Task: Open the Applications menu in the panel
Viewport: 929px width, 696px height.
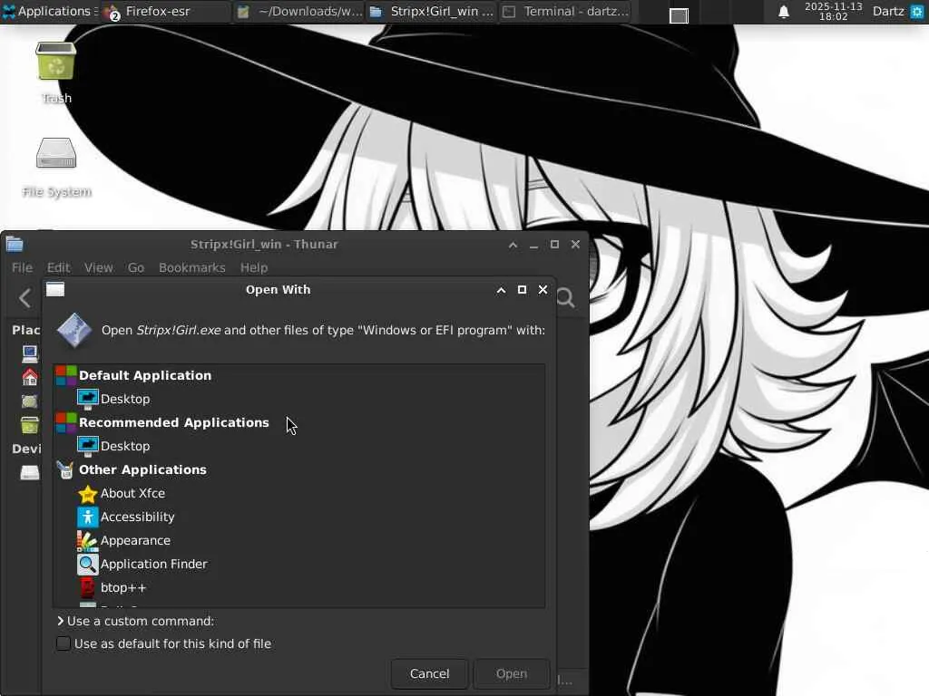Action: (49, 11)
